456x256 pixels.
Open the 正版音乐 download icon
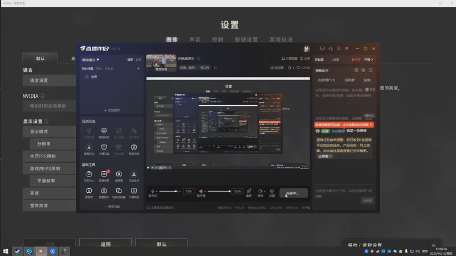coord(134,174)
